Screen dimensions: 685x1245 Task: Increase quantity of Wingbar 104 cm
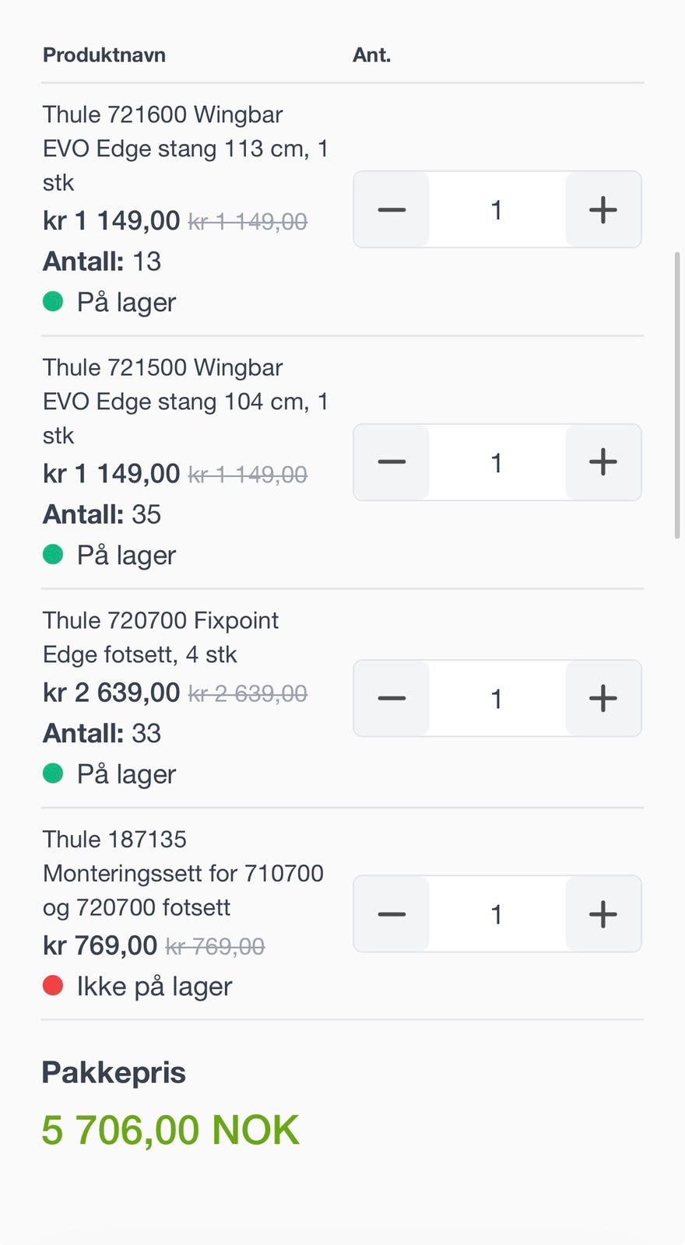coord(602,462)
